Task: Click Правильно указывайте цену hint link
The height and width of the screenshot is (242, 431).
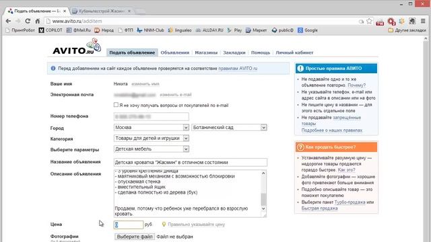Action: 196,225
